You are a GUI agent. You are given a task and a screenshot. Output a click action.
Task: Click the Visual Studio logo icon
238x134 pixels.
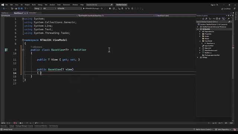point(3,5)
